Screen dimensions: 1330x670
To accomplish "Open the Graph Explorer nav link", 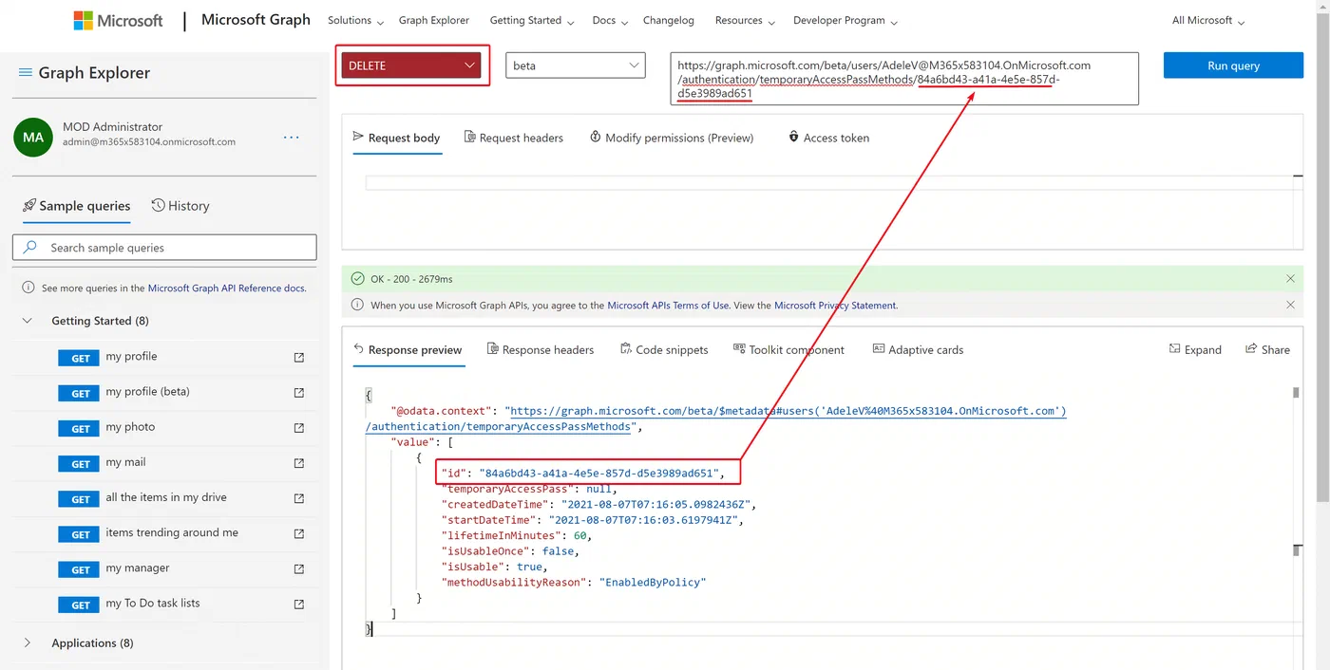I will point(434,21).
